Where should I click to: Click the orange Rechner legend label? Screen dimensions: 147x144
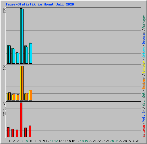pos(144,83)
